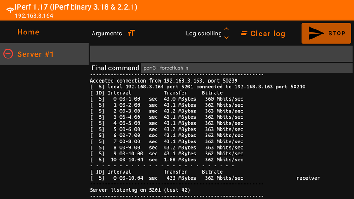Image resolution: width=354 pixels, height=199 pixels.
Task: Click the word receiver in summary row
Action: pos(308,178)
